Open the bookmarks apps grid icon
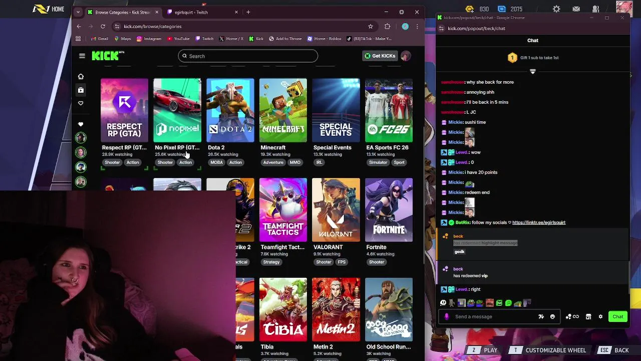The width and height of the screenshot is (641, 361). click(78, 39)
